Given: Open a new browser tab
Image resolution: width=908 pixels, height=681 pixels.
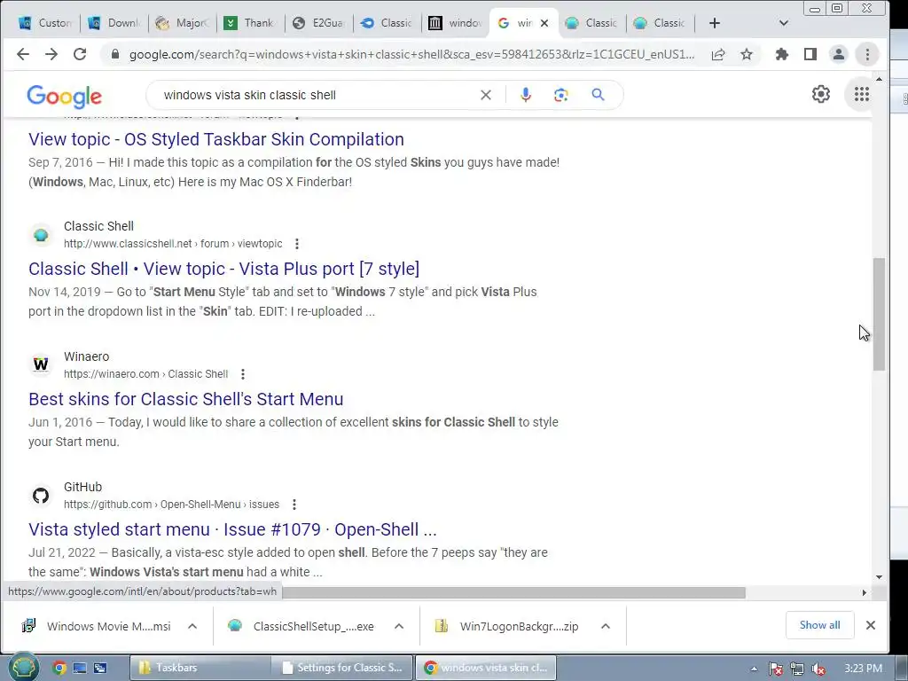Looking at the screenshot, I should tap(715, 23).
